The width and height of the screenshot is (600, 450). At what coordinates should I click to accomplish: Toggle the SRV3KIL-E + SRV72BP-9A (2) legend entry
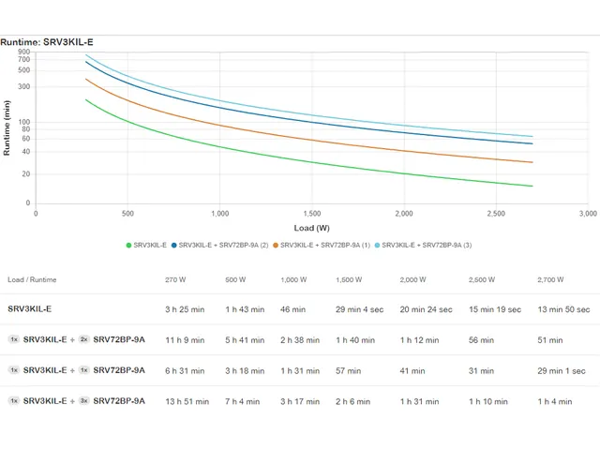[219, 246]
